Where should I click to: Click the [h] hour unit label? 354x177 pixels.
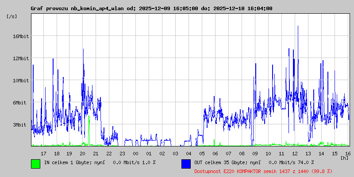[x=345, y=158]
